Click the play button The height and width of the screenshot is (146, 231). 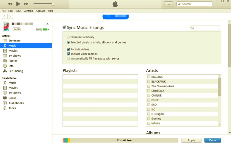(18, 4)
